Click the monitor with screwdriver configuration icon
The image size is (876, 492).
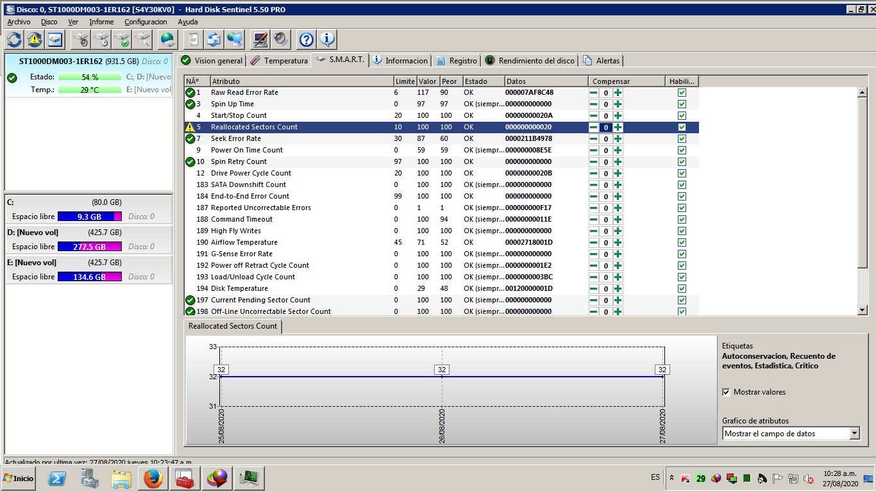[260, 40]
